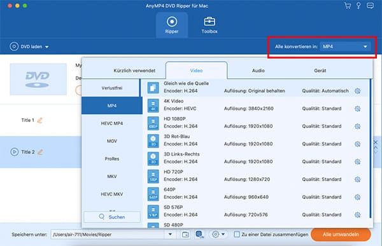Select the 3D Links-Rechts preset icon

(153, 158)
